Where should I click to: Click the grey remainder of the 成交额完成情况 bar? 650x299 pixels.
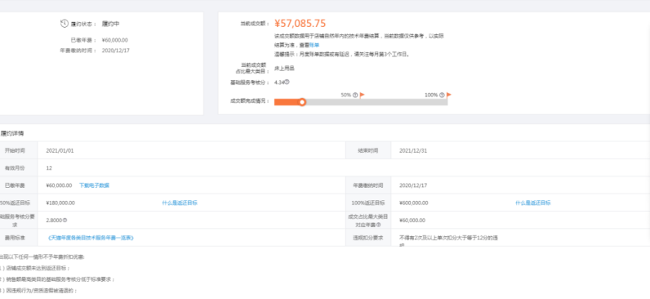tap(376, 102)
